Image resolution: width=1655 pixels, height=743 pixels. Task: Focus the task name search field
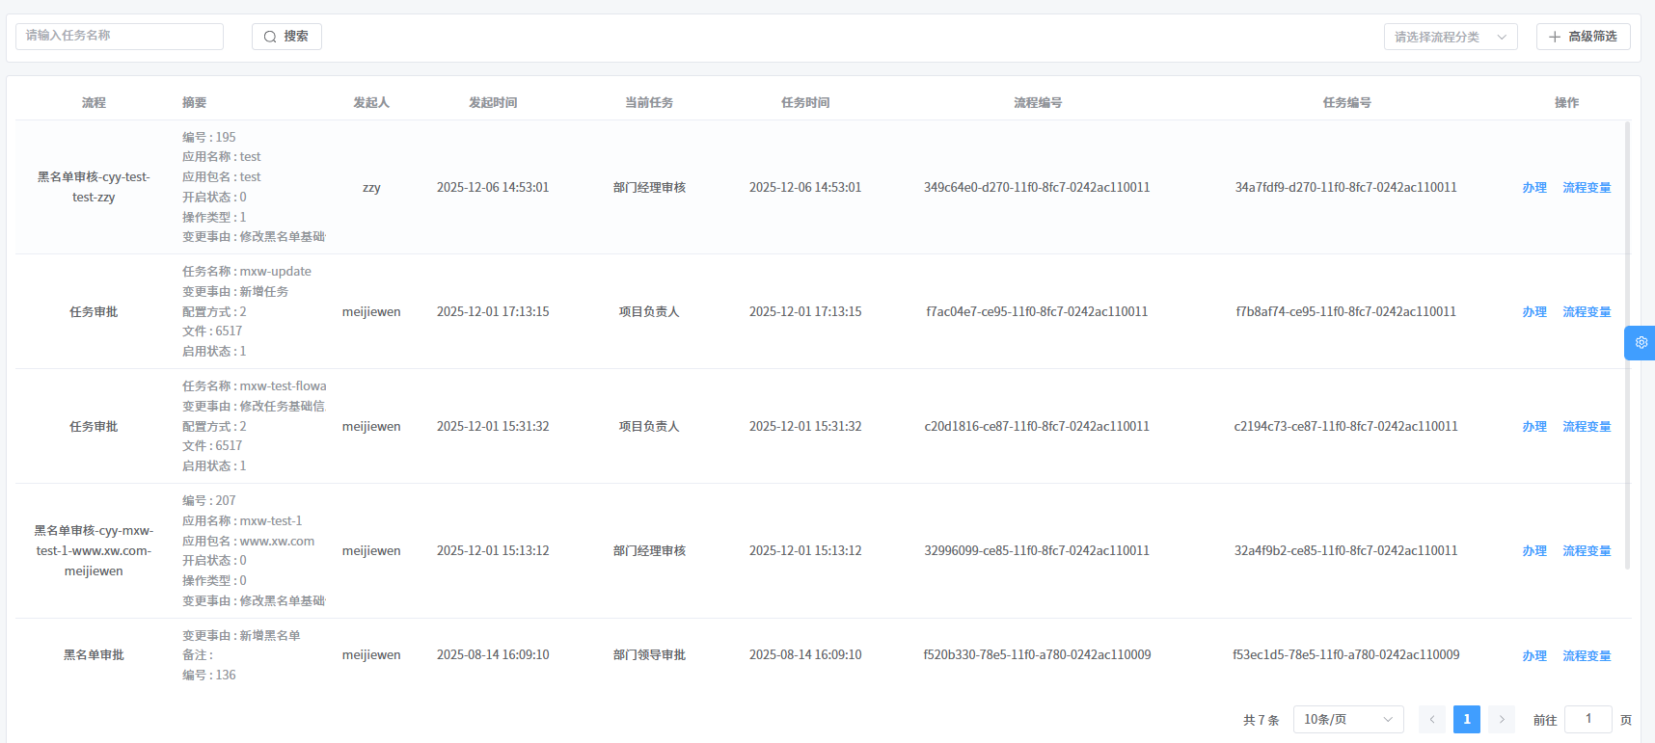pos(120,37)
